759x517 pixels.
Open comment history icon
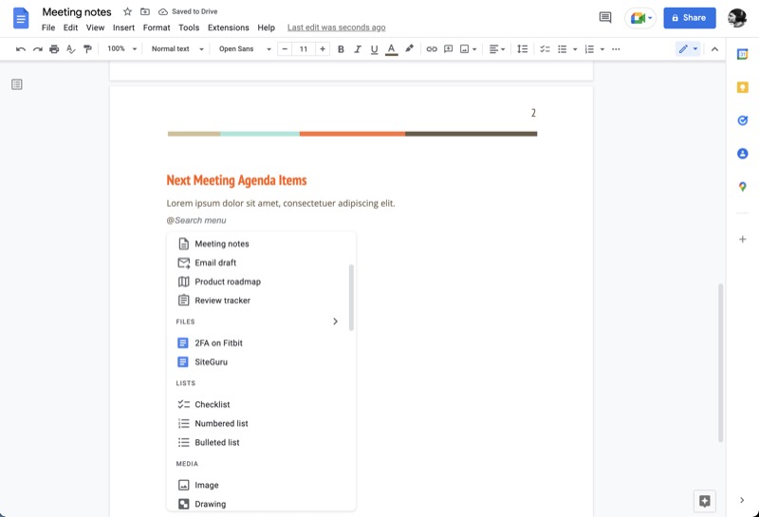point(605,18)
